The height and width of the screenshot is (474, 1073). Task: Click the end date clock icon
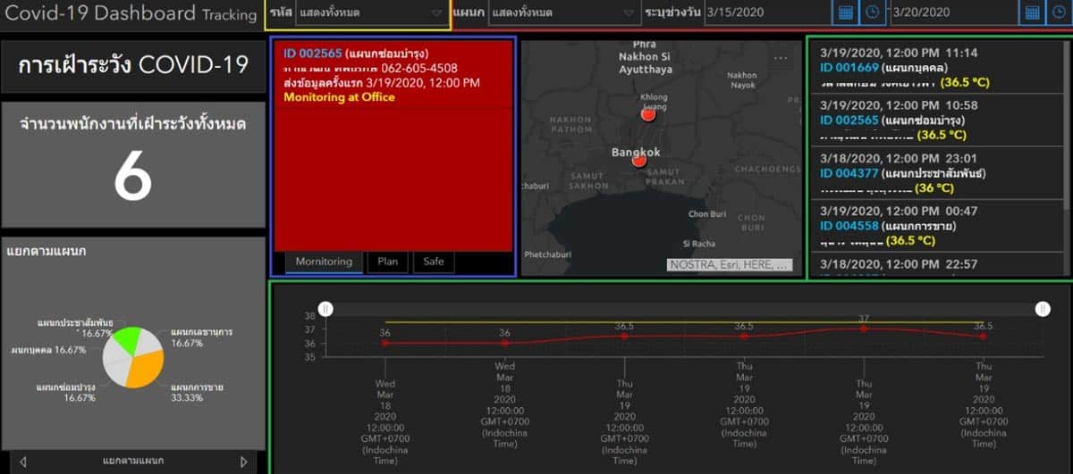[1058, 12]
